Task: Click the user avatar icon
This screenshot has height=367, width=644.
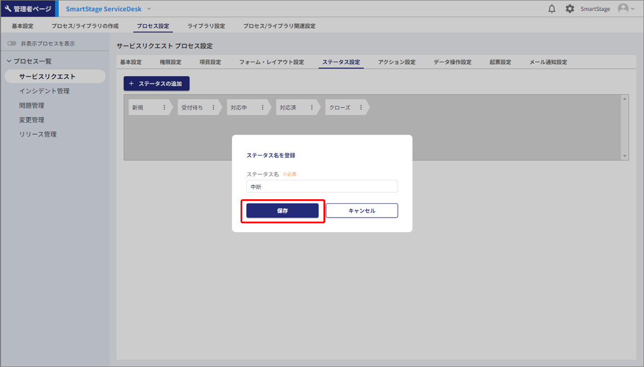Action: [623, 9]
